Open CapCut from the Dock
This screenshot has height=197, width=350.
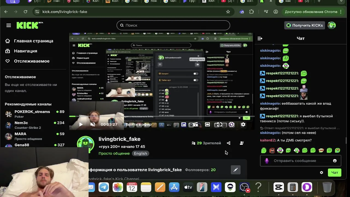[x=279, y=187]
